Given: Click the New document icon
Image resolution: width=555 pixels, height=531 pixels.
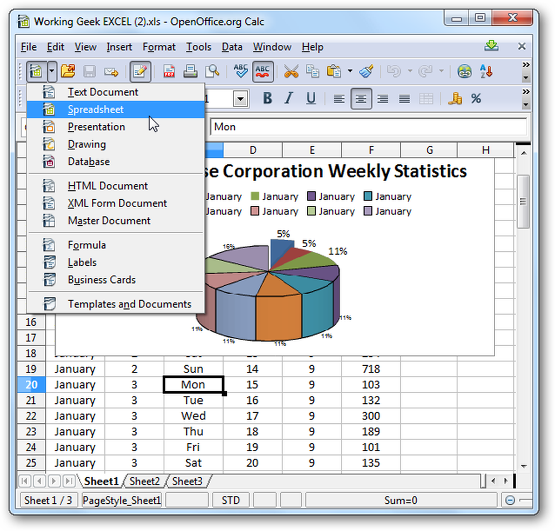Looking at the screenshot, I should pyautogui.click(x=36, y=72).
